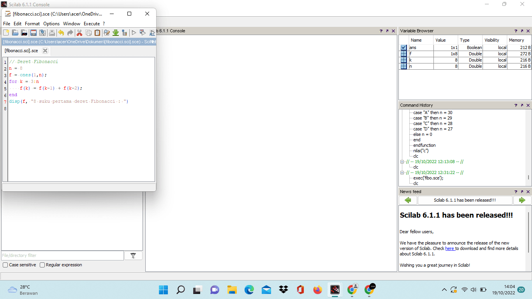Click the Name column header in Variable Browser
Viewport: 532px width, 299px height.
tap(421, 40)
